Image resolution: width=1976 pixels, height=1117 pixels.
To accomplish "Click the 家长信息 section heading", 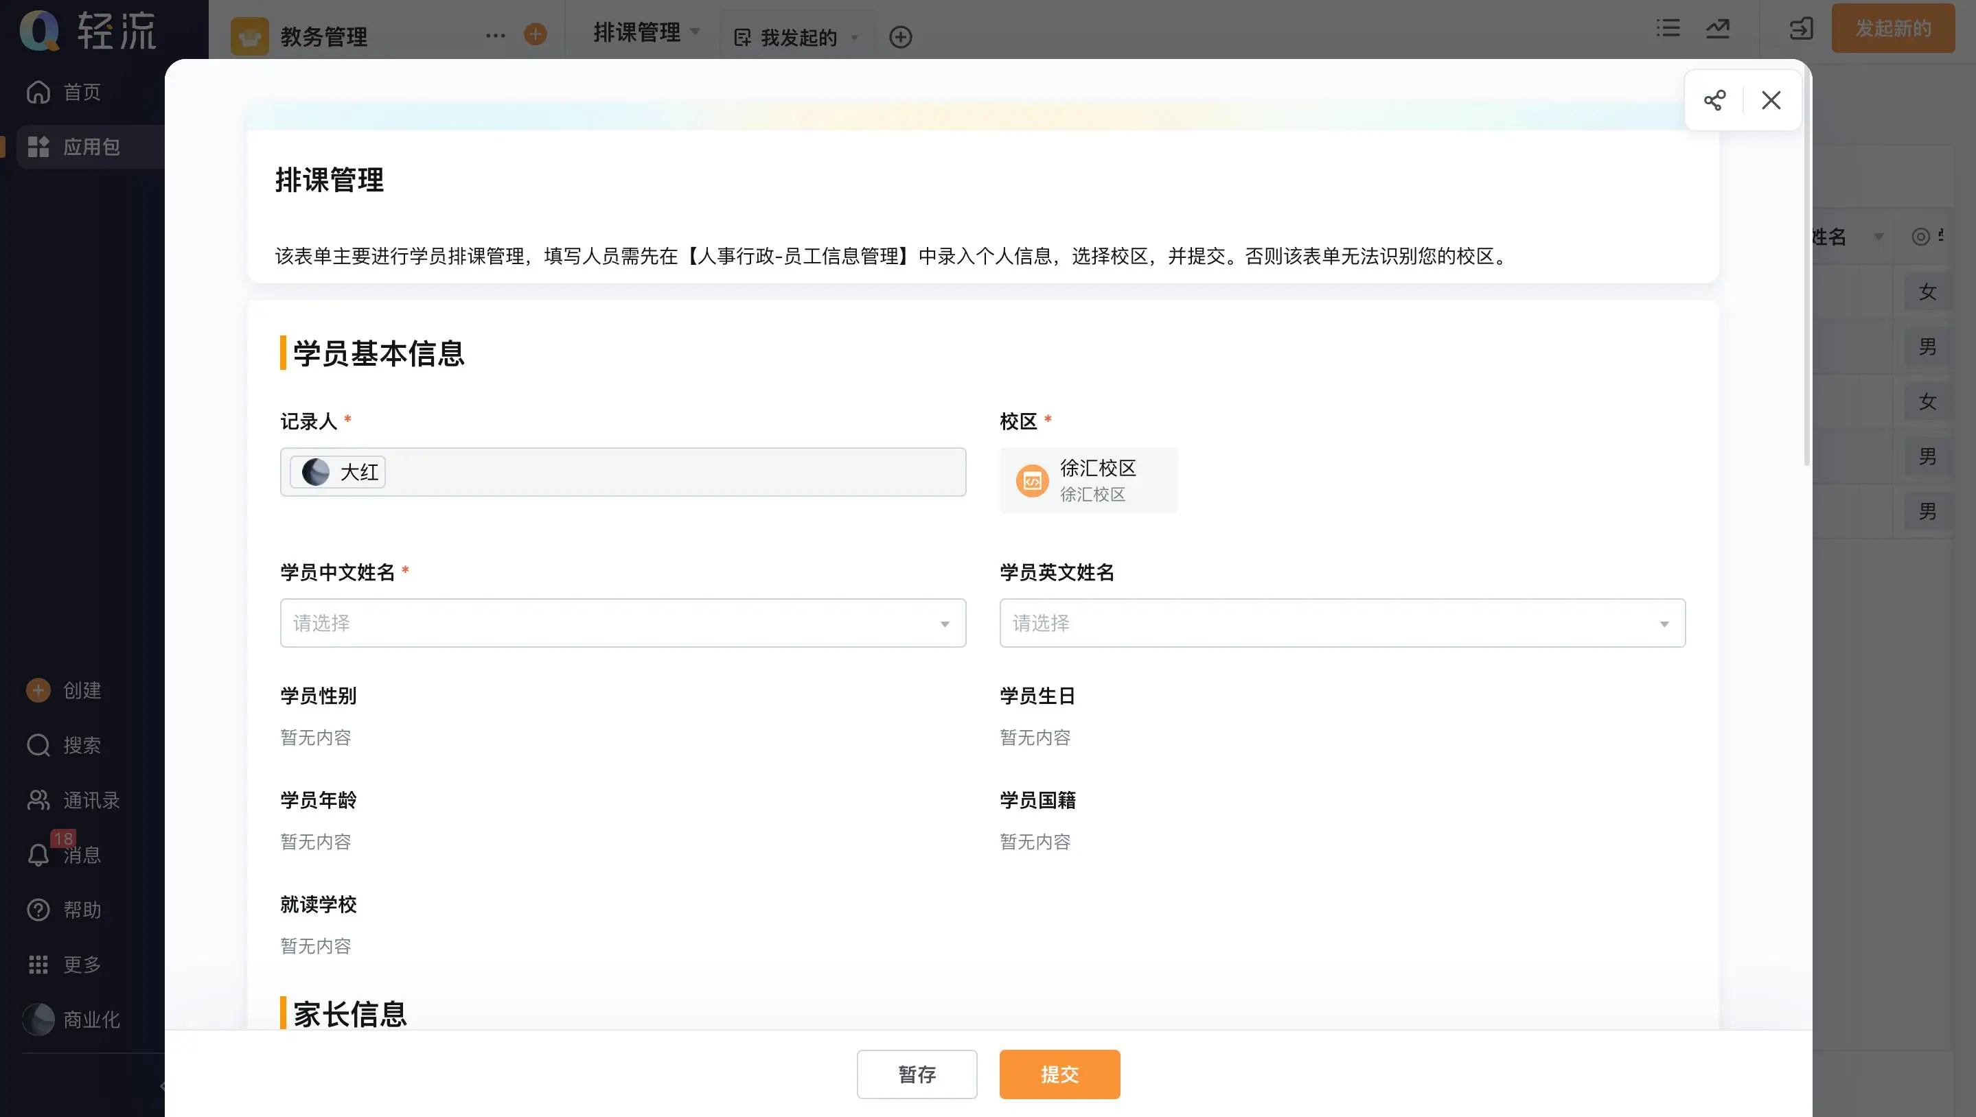I will (350, 1013).
